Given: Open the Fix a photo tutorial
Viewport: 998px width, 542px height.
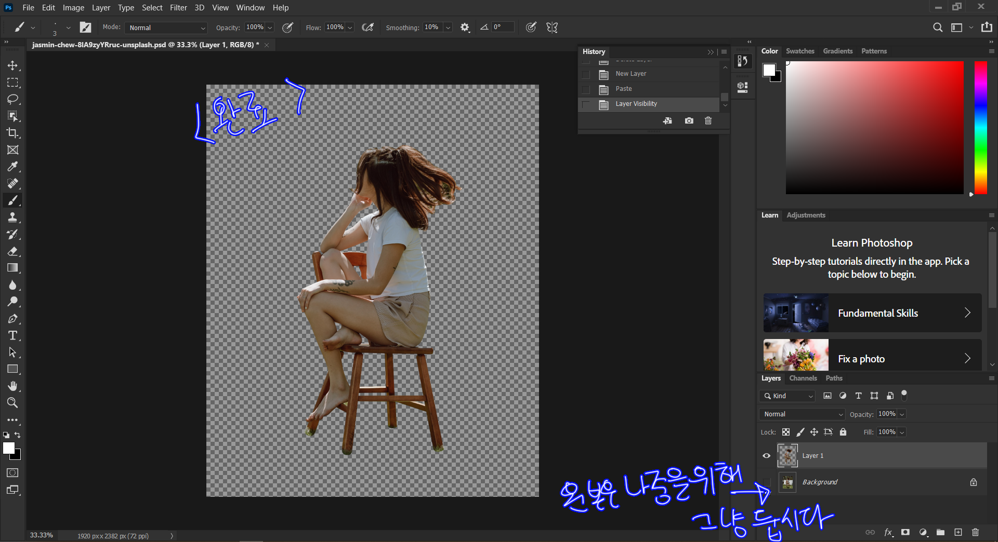Looking at the screenshot, I should click(872, 358).
